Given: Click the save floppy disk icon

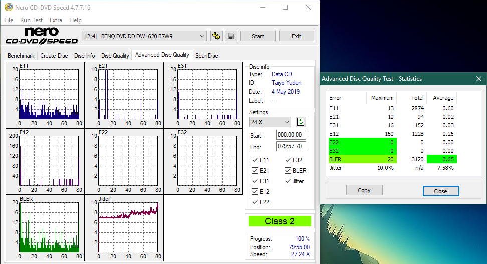Looking at the screenshot, I should [x=231, y=36].
